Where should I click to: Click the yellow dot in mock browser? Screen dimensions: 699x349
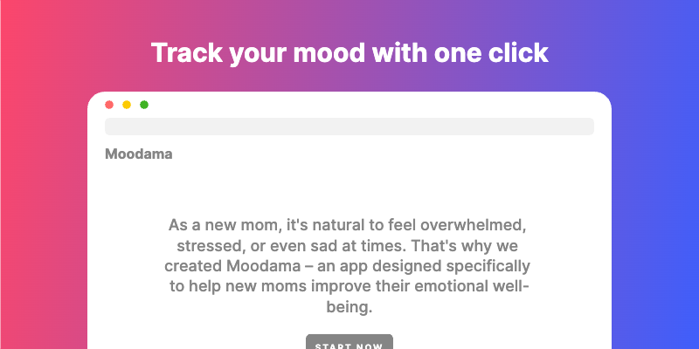click(x=127, y=105)
